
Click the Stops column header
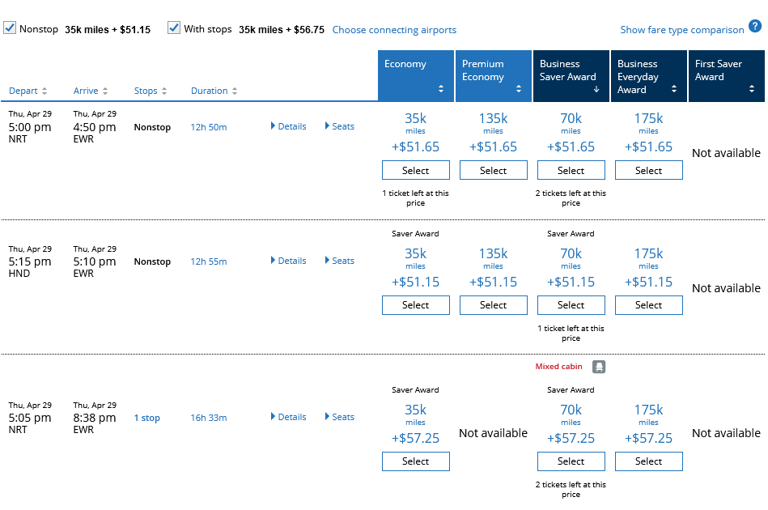pyautogui.click(x=146, y=91)
